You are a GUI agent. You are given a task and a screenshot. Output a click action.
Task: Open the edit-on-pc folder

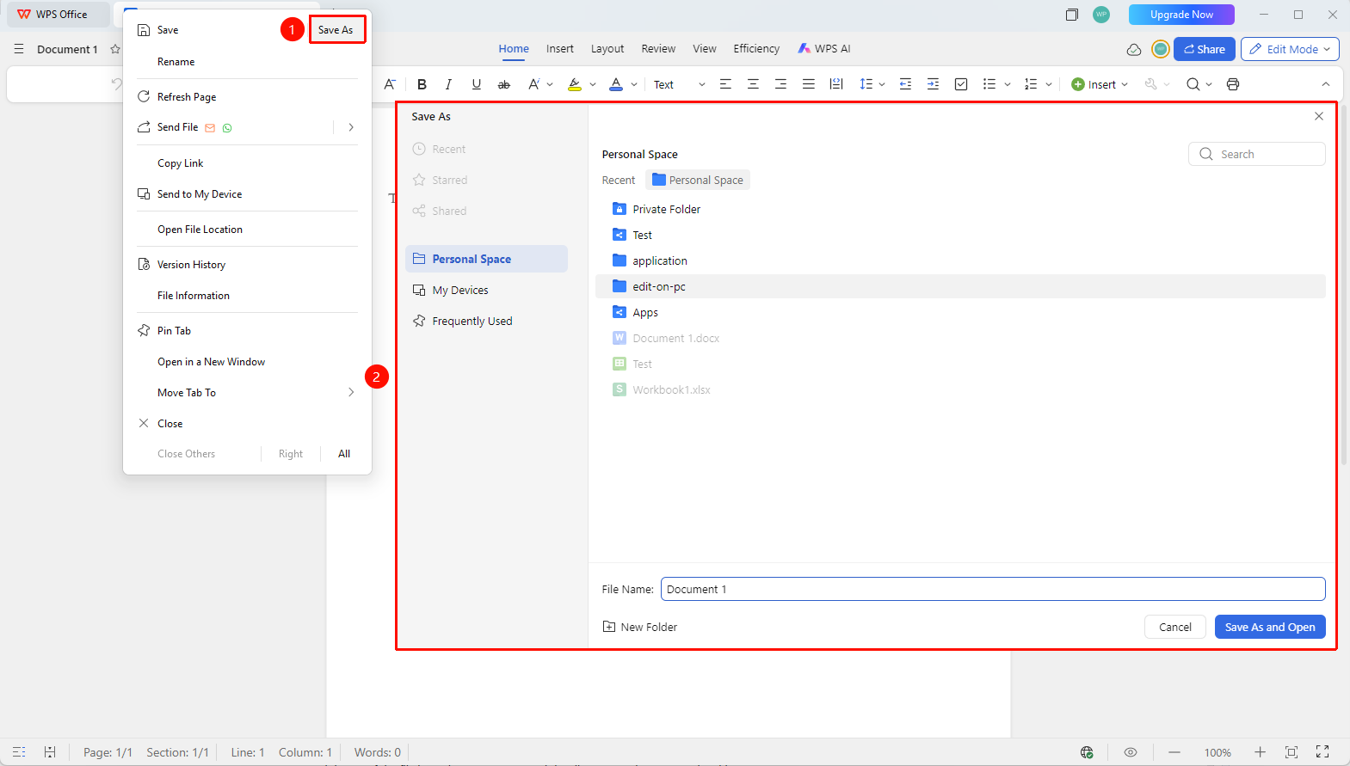(x=960, y=286)
